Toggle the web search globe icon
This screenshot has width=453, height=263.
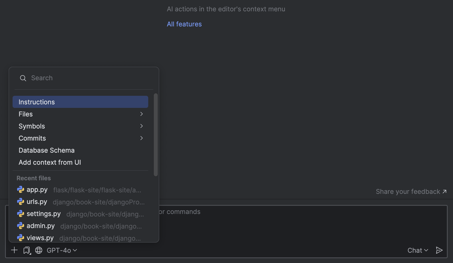pos(39,250)
